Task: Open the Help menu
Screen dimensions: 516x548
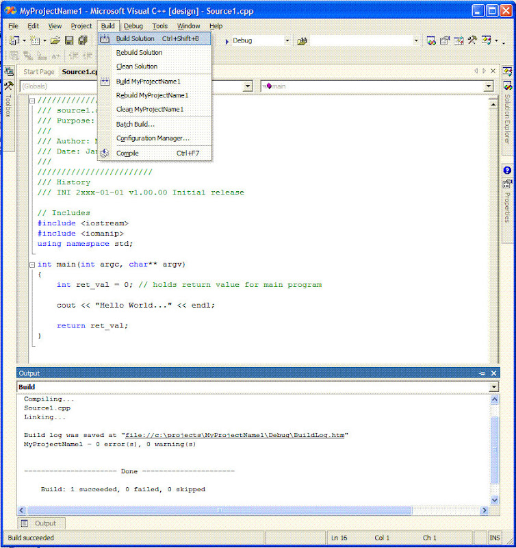Action: pyautogui.click(x=216, y=26)
